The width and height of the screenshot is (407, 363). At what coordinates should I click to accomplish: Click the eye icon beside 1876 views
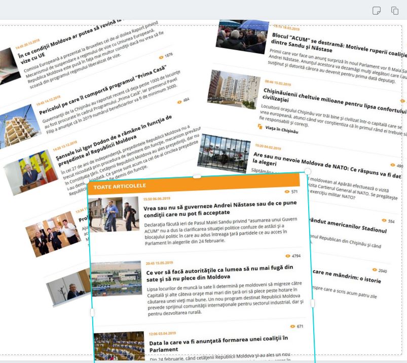click(x=161, y=57)
